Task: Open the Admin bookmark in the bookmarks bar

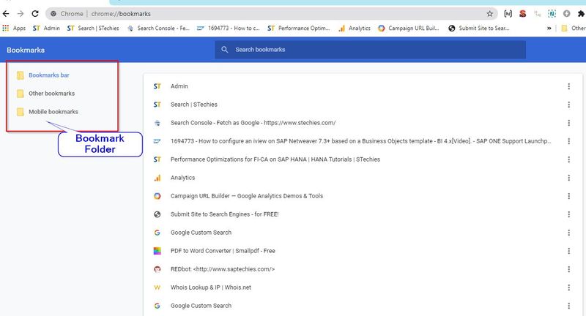Action: click(46, 28)
